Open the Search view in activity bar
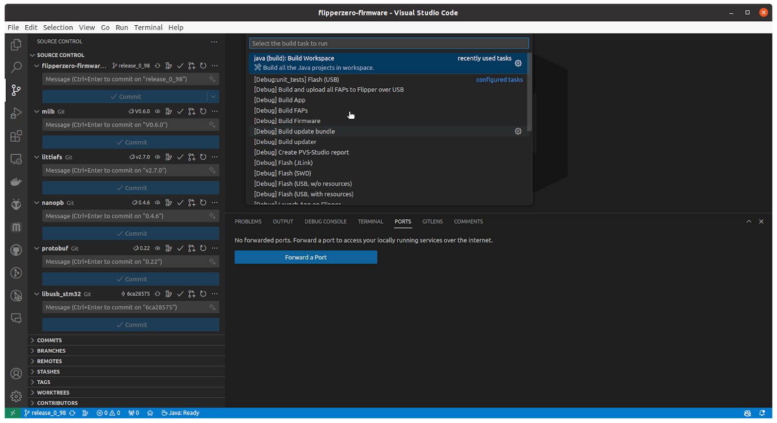The image size is (777, 423). pyautogui.click(x=16, y=67)
